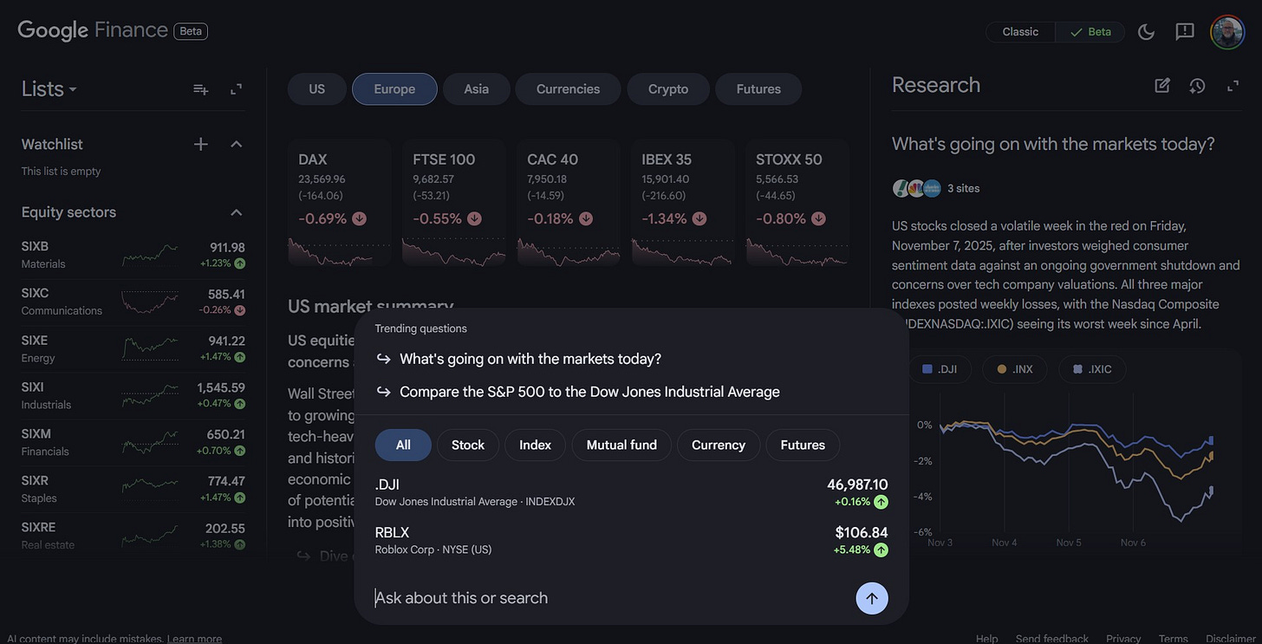
Task: Filter search results by Mutual fund
Action: click(621, 445)
